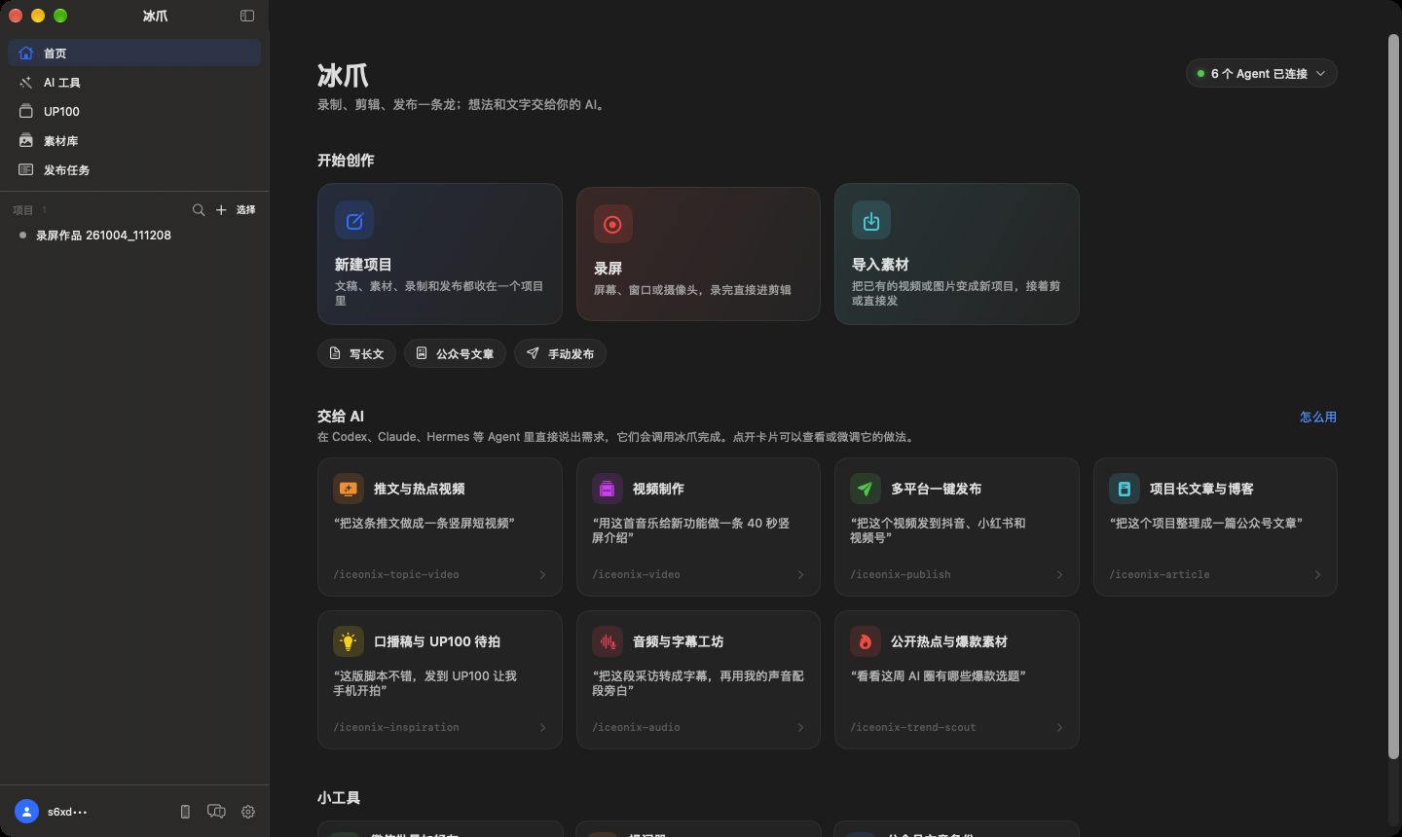Click the main page vertical scrollbar

1393,397
